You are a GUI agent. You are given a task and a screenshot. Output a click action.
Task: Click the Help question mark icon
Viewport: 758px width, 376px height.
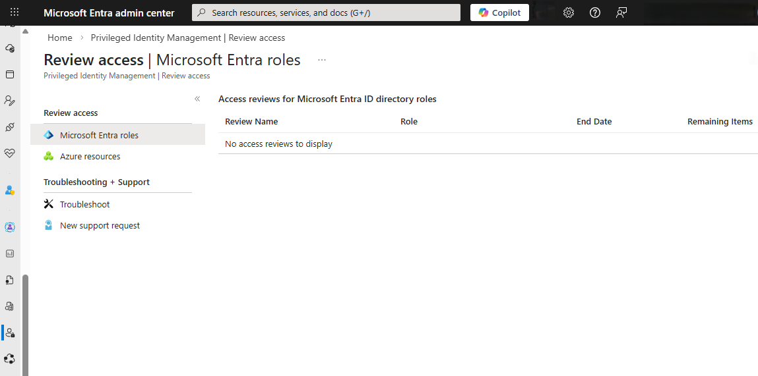point(594,13)
